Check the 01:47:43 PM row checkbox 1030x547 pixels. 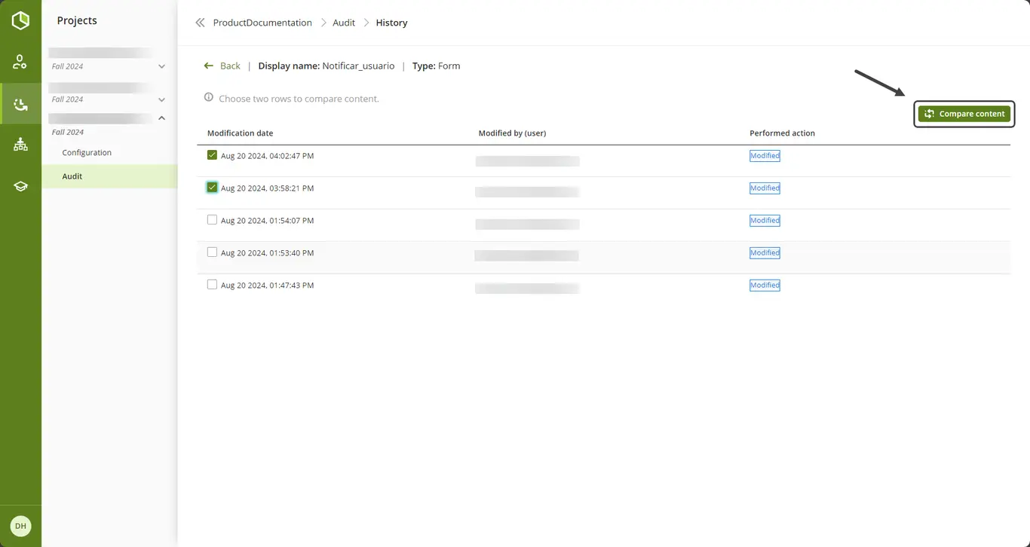[x=212, y=285]
